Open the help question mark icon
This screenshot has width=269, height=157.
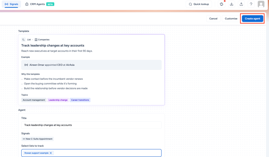pyautogui.click(x=251, y=4)
